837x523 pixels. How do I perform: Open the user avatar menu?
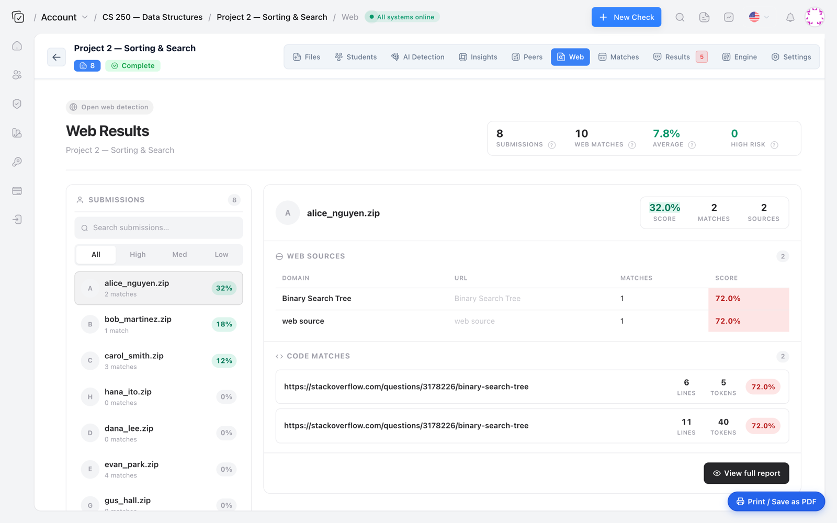coord(815,17)
